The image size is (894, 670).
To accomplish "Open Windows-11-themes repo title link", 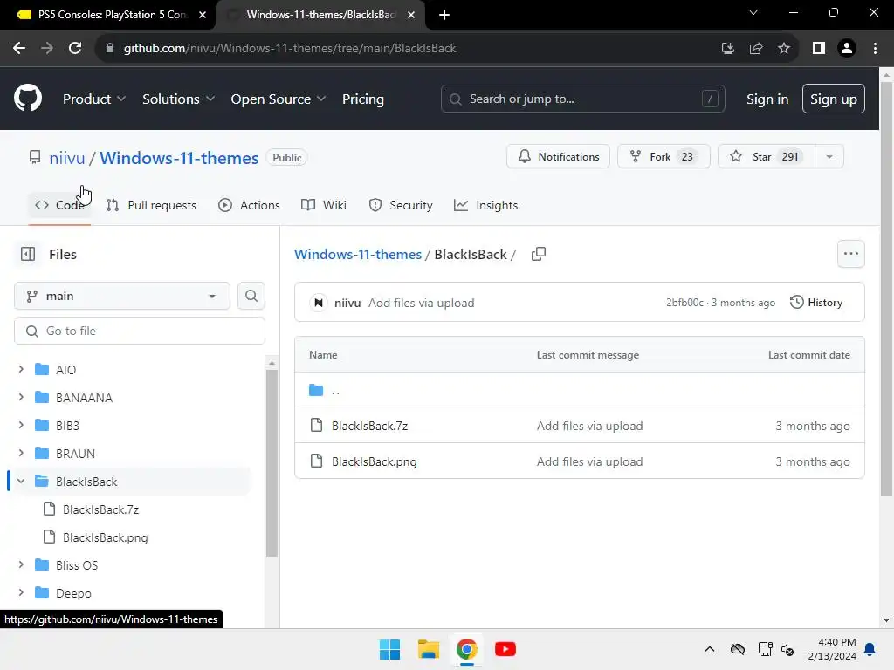I will point(179,158).
